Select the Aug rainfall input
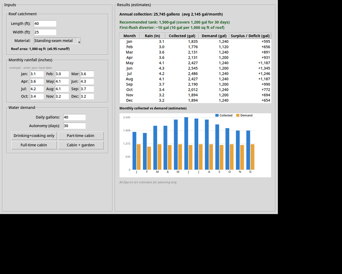This screenshot has width=342, height=274. pyautogui.click(x=62, y=89)
